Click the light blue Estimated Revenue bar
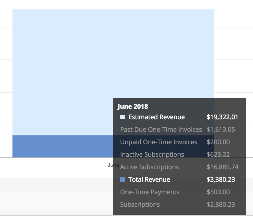The height and width of the screenshot is (216, 253). point(113,72)
